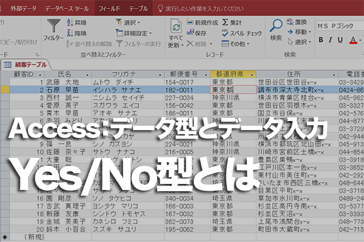Click name cell 佐藤 奈々子
The image size is (364, 242).
pos(68,152)
